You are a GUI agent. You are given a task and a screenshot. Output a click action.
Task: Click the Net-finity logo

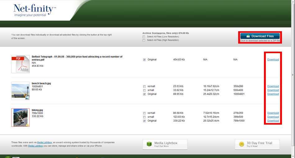pos(34,11)
